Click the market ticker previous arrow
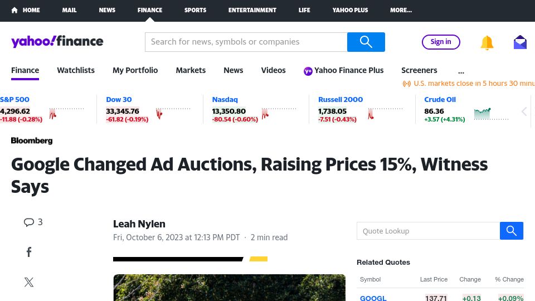 [524, 111]
